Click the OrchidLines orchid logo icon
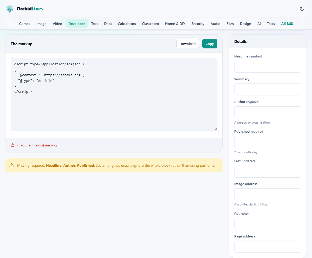 (x=10, y=9)
